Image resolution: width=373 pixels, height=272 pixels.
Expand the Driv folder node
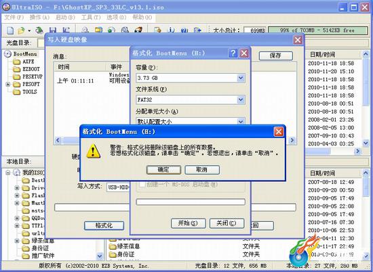(17, 187)
